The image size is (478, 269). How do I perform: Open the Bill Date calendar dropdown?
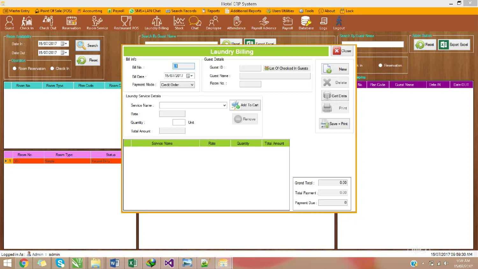(x=190, y=76)
